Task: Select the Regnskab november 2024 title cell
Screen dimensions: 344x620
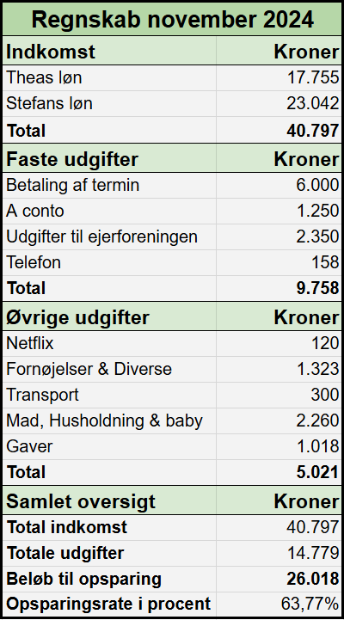Action: pyautogui.click(x=172, y=19)
